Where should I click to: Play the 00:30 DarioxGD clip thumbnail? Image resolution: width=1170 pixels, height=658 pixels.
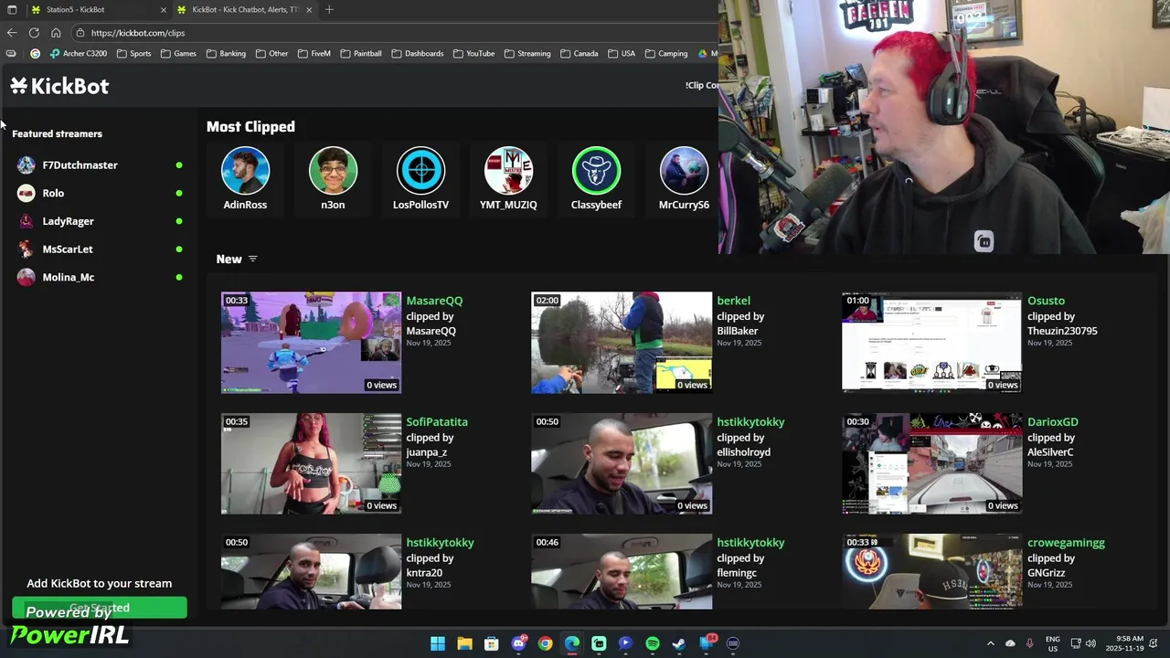931,463
